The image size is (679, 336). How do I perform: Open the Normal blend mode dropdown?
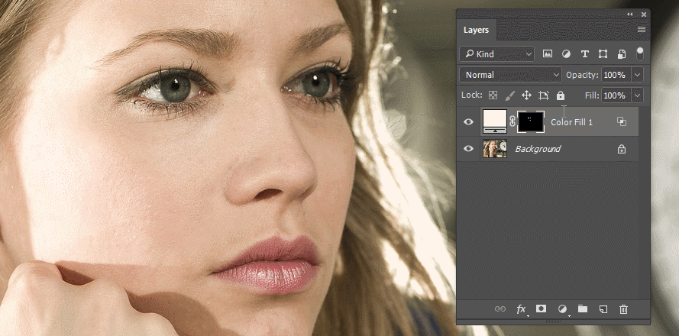(x=510, y=75)
